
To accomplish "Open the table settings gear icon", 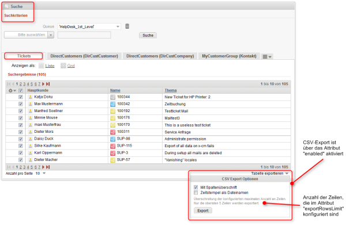I will coord(10,90).
